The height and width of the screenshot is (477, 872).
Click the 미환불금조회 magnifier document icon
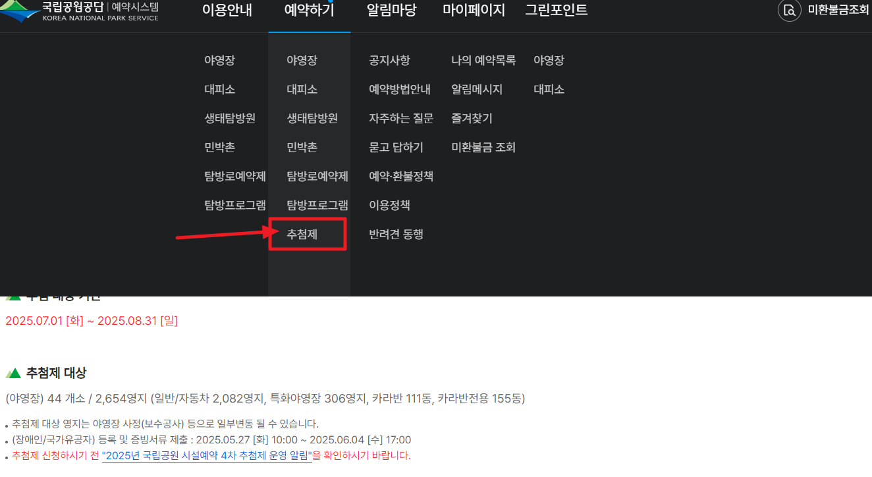pyautogui.click(x=789, y=11)
